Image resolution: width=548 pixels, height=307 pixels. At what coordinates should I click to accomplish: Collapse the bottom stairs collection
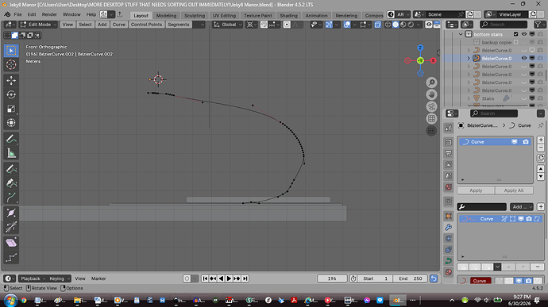click(461, 34)
